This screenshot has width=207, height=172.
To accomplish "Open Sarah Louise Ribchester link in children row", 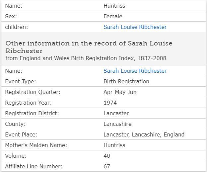I will pos(135,27).
